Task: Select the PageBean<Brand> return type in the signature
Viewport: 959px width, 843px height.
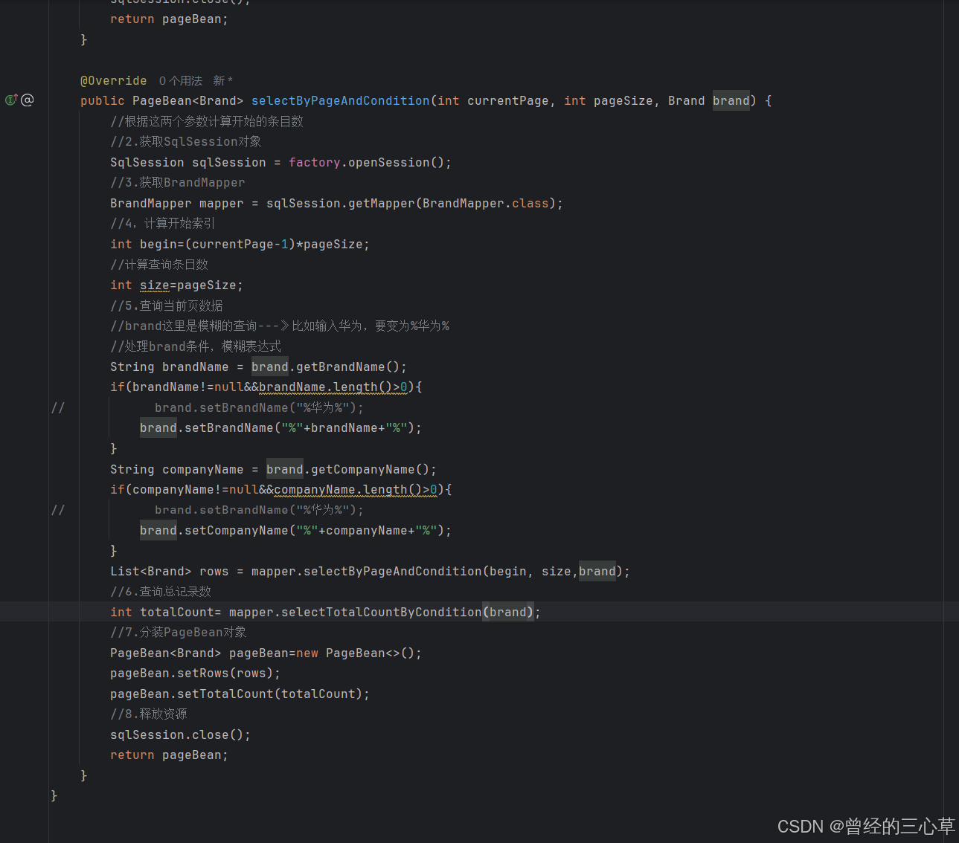Action: pyautogui.click(x=188, y=100)
